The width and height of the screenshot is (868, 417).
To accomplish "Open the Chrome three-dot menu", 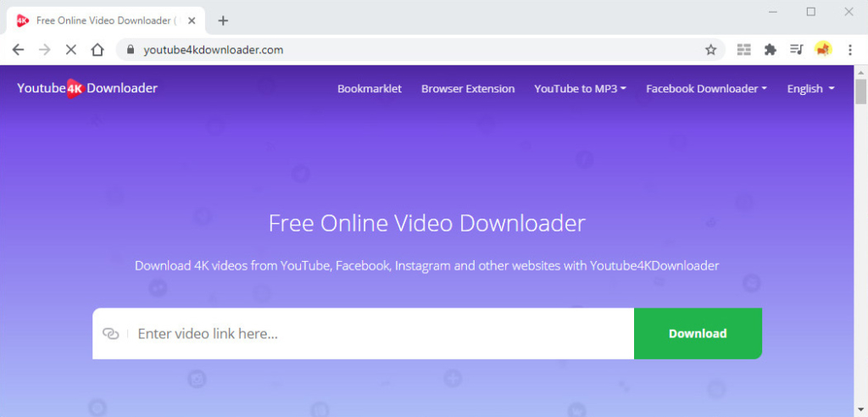I will tap(850, 50).
